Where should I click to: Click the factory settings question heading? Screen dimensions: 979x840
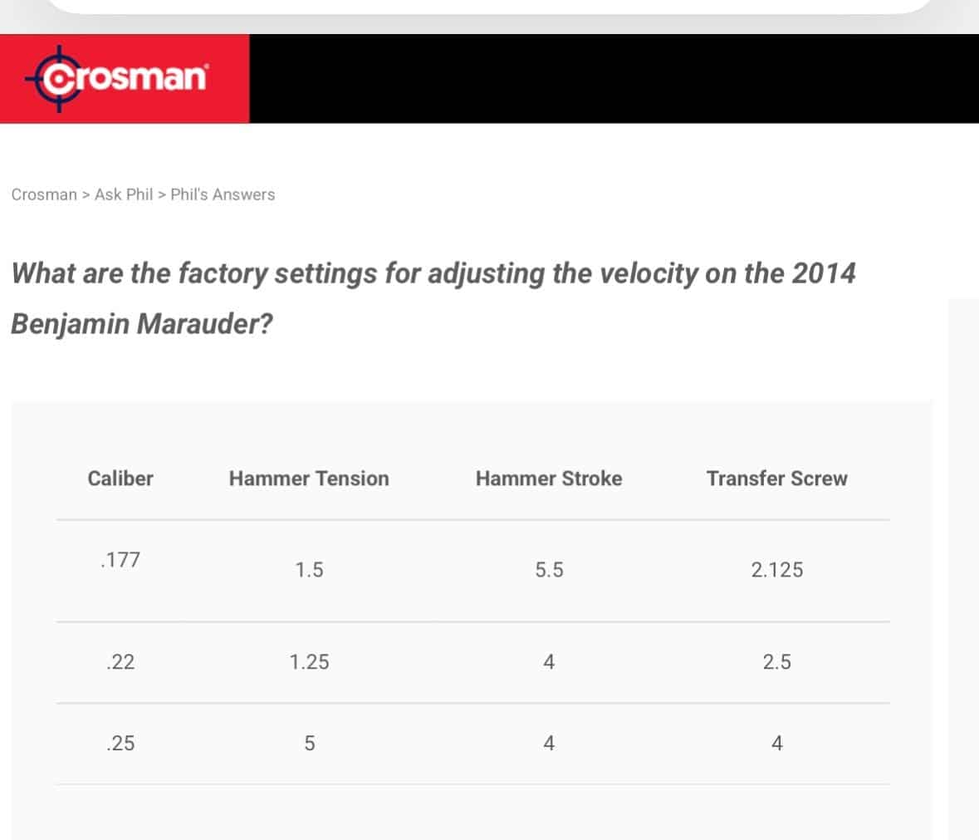coord(433,297)
